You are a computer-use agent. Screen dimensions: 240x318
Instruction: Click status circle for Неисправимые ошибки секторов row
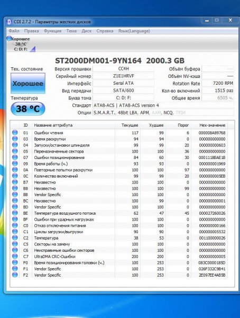click(15, 250)
